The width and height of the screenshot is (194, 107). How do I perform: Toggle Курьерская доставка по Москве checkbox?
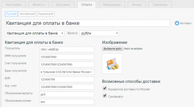pyautogui.click(x=104, y=89)
